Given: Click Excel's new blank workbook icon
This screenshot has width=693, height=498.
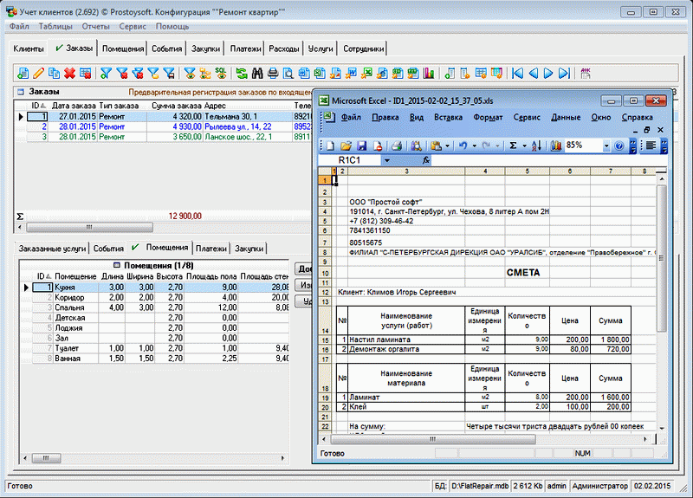Looking at the screenshot, I should pyautogui.click(x=330, y=146).
